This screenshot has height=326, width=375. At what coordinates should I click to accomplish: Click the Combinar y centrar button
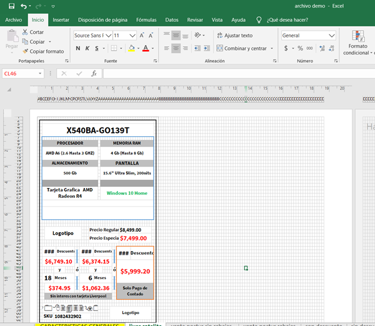tap(241, 48)
